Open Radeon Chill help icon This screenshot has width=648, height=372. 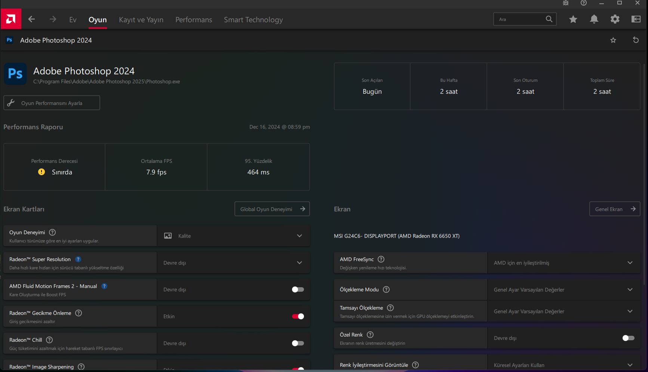[x=49, y=340]
